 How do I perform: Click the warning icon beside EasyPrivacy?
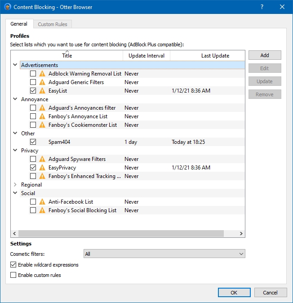(42, 168)
